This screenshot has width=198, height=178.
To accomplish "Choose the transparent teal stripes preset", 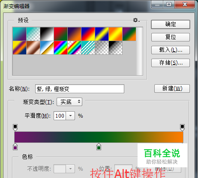I will click(88, 48).
